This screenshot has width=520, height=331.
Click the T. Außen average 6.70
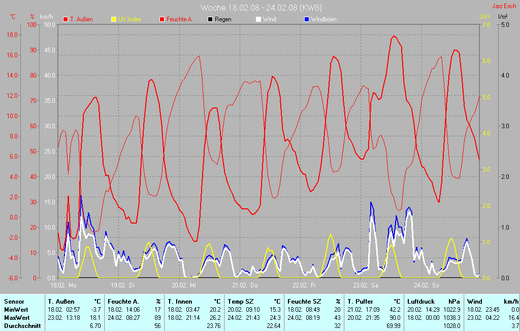(95, 326)
